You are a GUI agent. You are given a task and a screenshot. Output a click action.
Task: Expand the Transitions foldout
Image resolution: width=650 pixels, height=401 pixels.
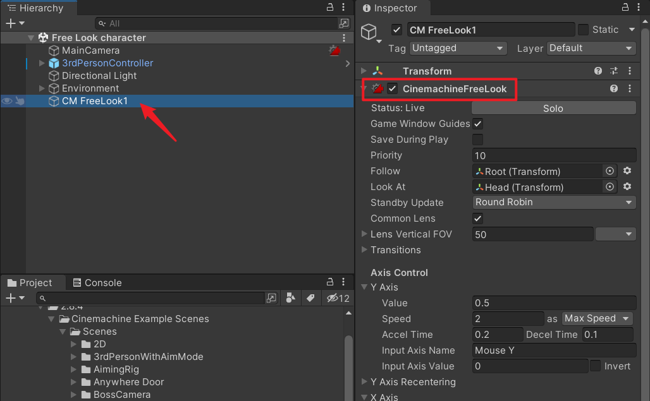coord(364,249)
